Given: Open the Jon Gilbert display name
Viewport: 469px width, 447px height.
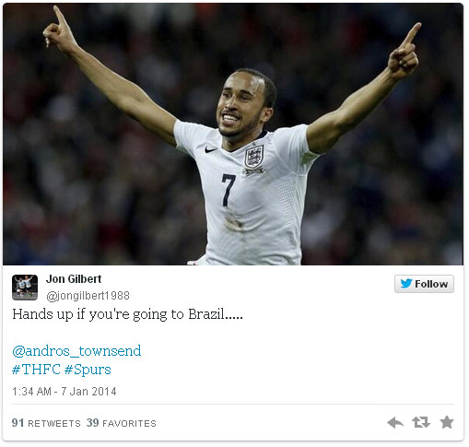Looking at the screenshot, I should (x=74, y=279).
